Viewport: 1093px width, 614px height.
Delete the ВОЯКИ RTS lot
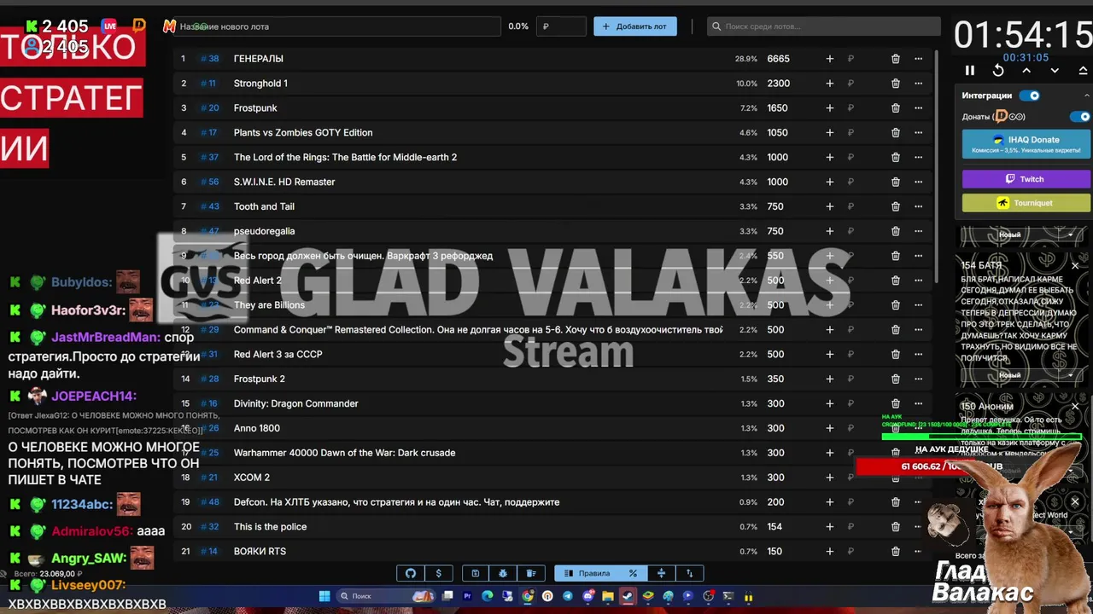(x=896, y=552)
